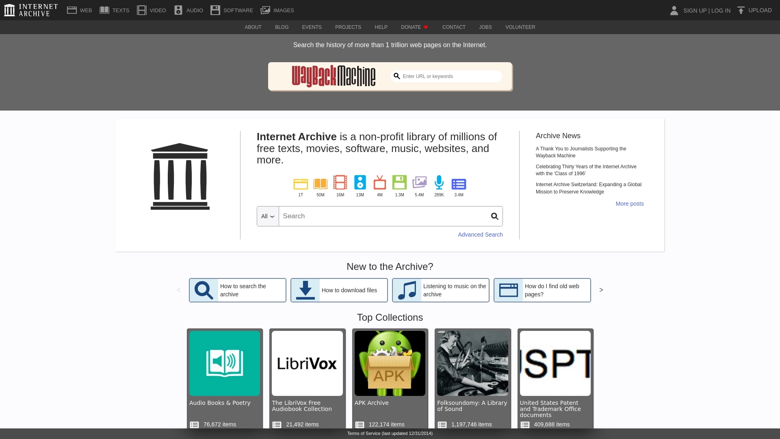Image resolution: width=780 pixels, height=439 pixels.
Task: Open Audio Books & Poetry collection thumbnail
Action: pos(225,363)
